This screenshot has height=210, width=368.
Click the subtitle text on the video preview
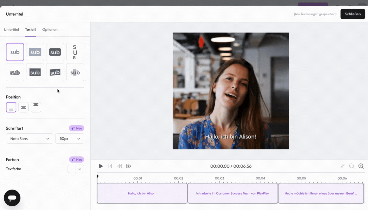(x=231, y=137)
